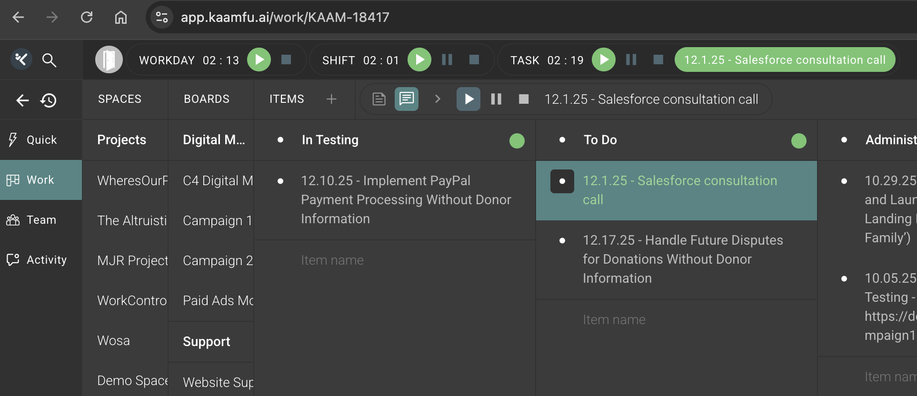The image size is (917, 396).
Task: Open the item notes document icon
Action: [x=379, y=99]
